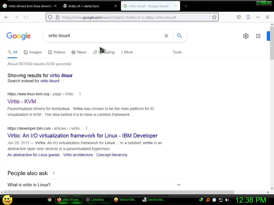274x205 pixels.
Task: Click the vertical scrollbar down arrow
Action: pyautogui.click(x=272, y=188)
